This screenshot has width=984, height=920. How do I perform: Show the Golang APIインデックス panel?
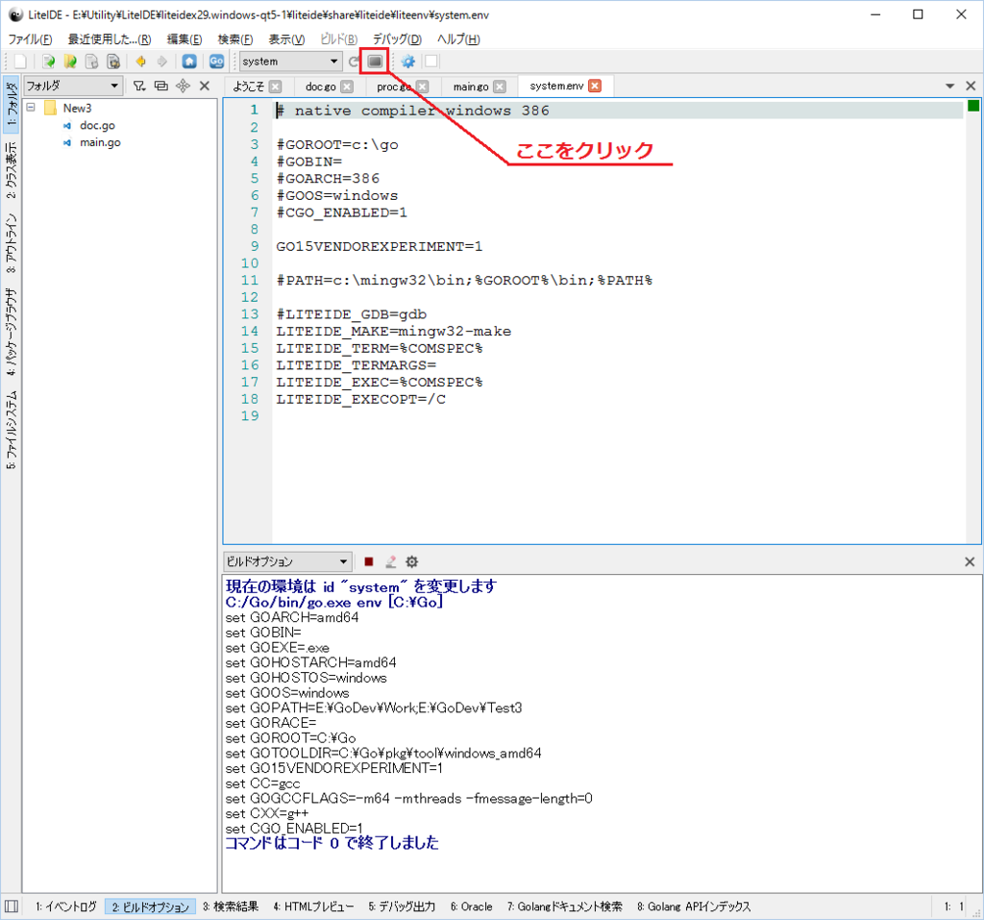[694, 907]
